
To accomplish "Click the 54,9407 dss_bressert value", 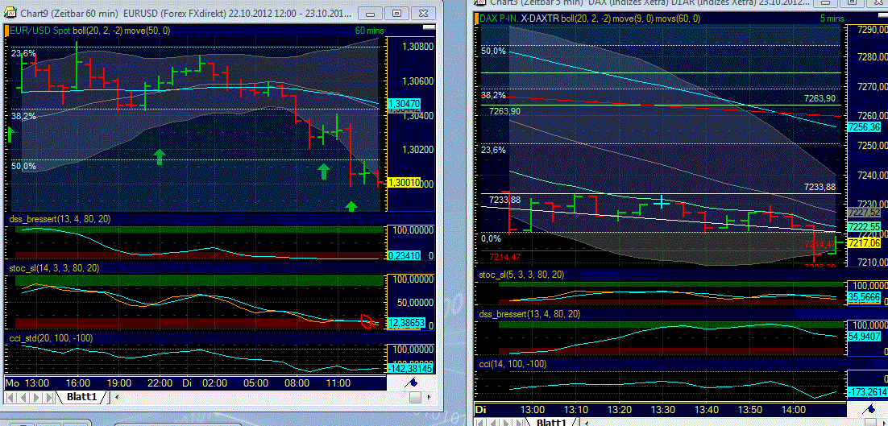I will point(864,336).
